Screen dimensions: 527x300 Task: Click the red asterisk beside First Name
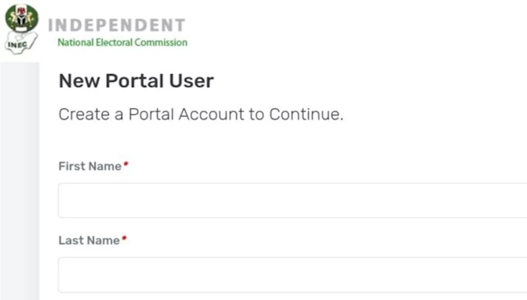pos(126,164)
